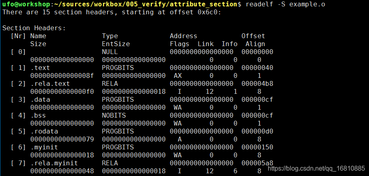Click the RELA type of .rela.text
369x176 pixels.
click(x=110, y=84)
